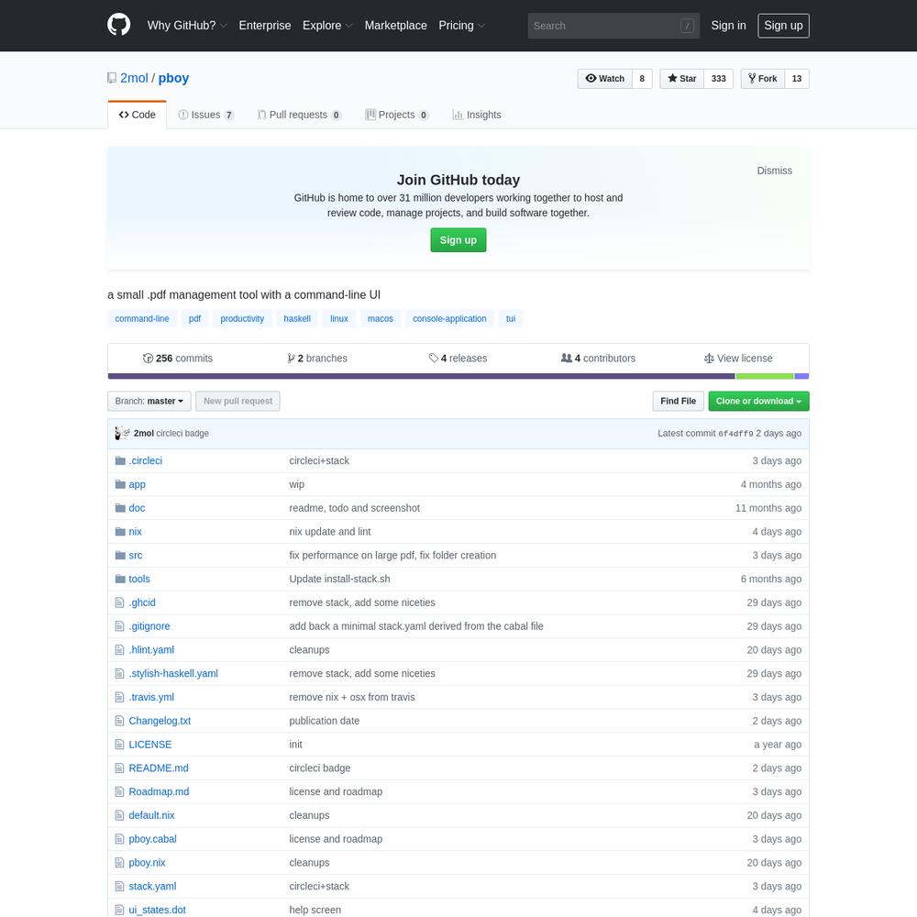Open the Enterprise page
The height and width of the screenshot is (917, 917).
(265, 26)
